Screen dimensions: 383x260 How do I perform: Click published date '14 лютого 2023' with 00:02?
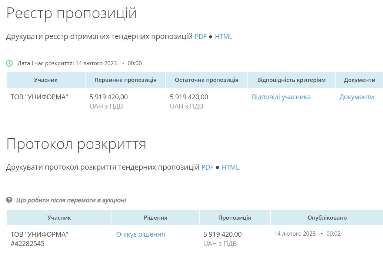click(x=307, y=234)
